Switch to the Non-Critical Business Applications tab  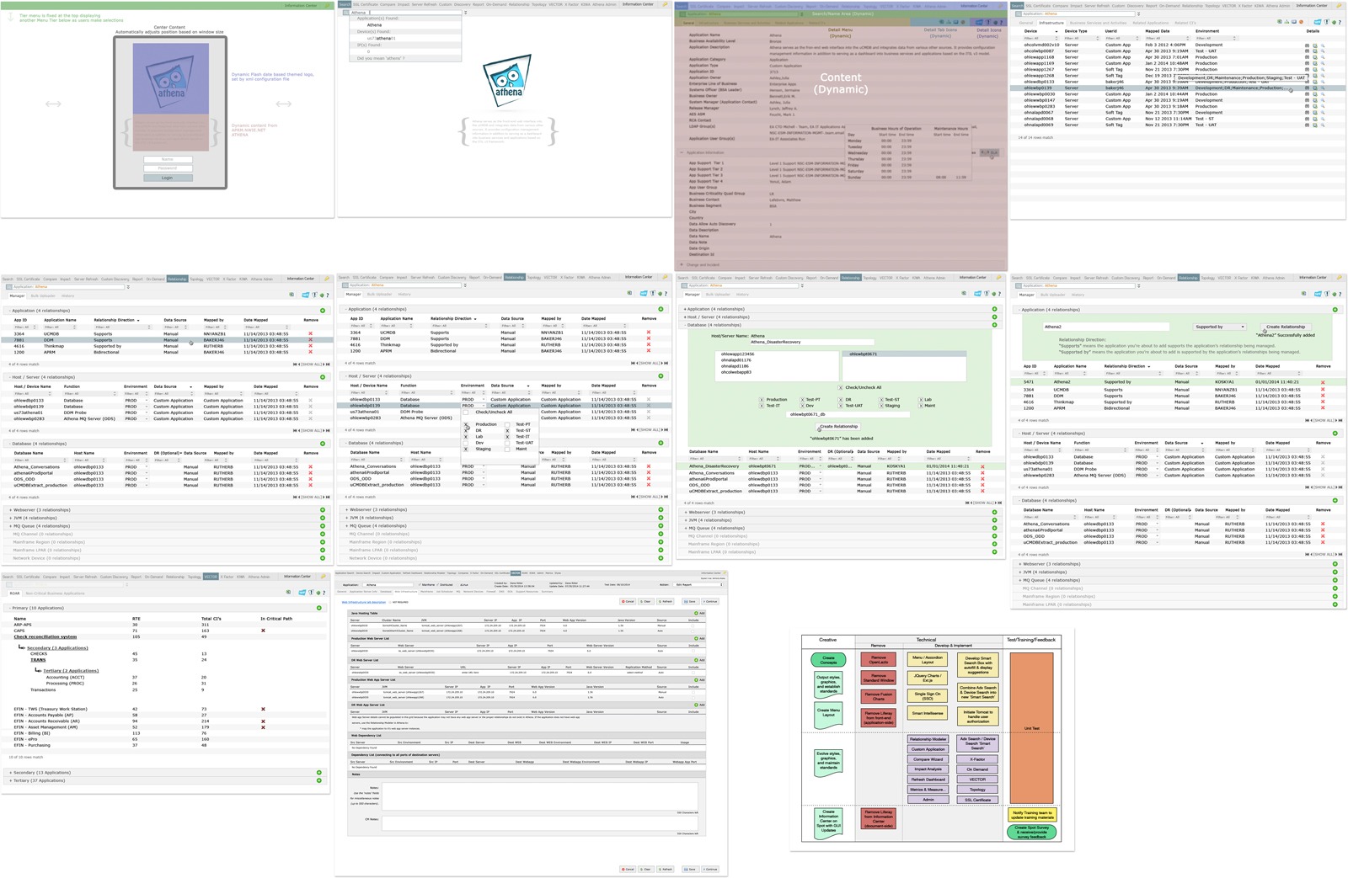click(x=56, y=593)
